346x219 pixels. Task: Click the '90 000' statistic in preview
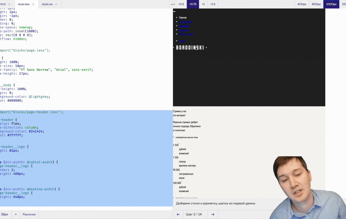[x=176, y=170]
